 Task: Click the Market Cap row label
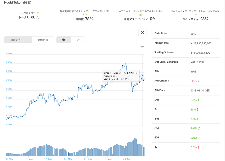tap(162, 43)
